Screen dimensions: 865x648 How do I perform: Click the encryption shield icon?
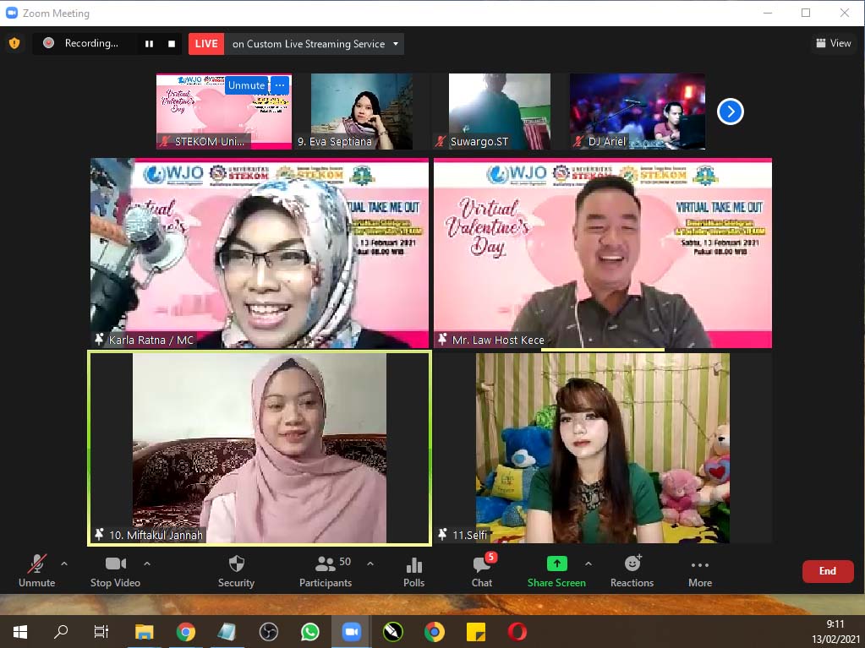pyautogui.click(x=14, y=43)
